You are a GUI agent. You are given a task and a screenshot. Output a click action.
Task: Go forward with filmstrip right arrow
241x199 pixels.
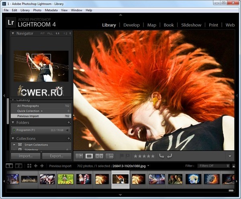(x=42, y=166)
